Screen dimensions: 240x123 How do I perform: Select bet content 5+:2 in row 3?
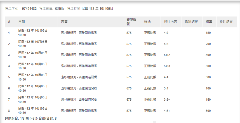pos(167,55)
